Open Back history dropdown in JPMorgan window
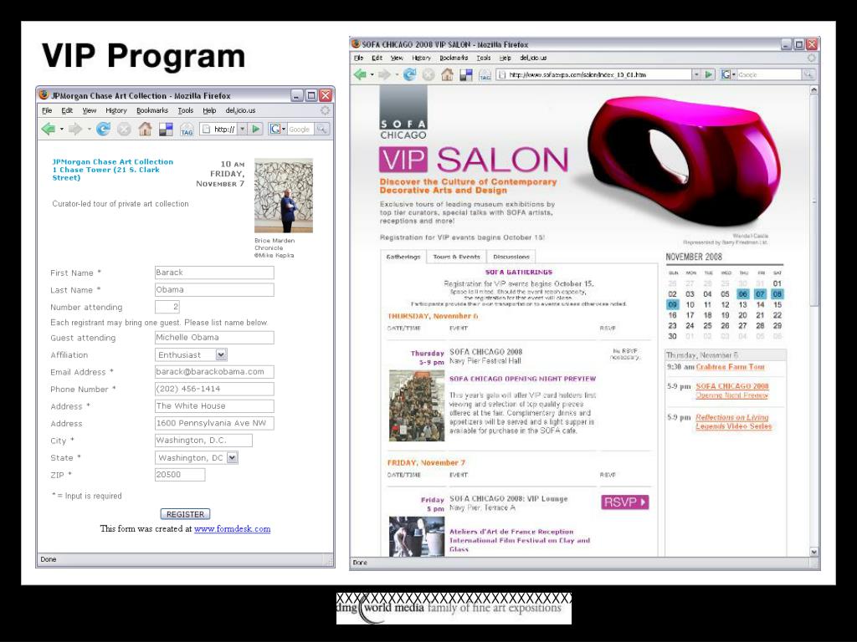The image size is (857, 642). coord(61,130)
